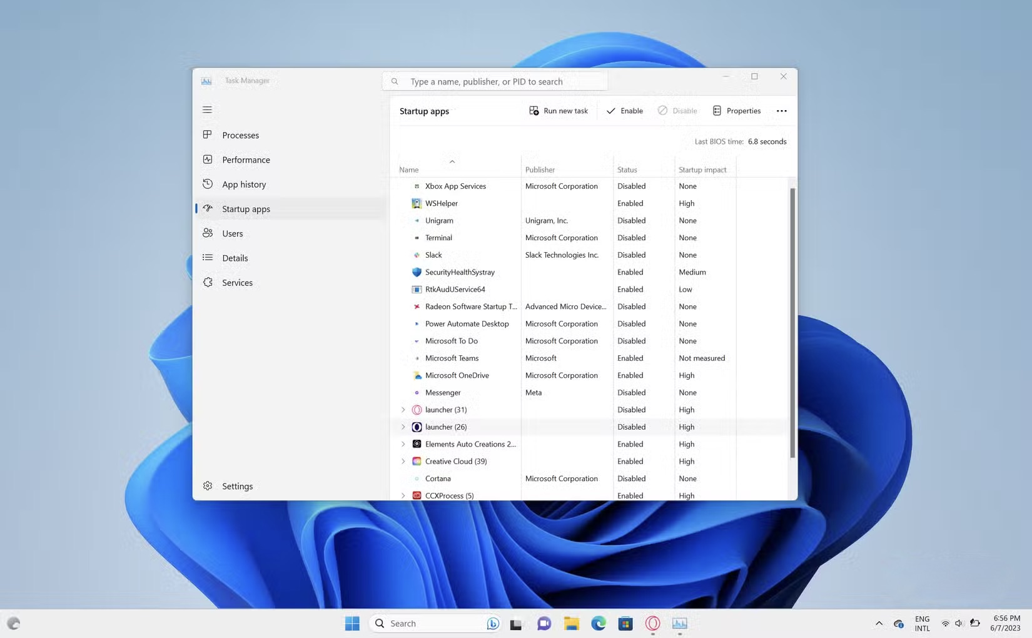Select the Performance section
Image resolution: width=1032 pixels, height=638 pixels.
click(245, 159)
